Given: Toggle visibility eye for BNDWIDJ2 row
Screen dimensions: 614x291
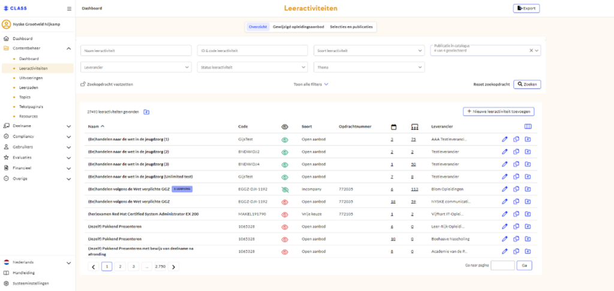Looking at the screenshot, I should (285, 151).
